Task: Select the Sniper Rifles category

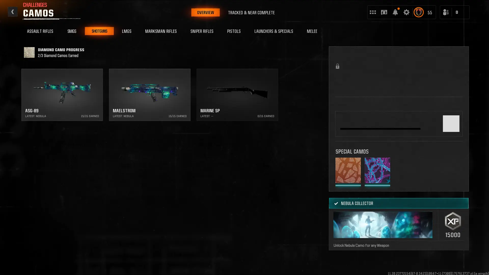Action: pyautogui.click(x=202, y=31)
